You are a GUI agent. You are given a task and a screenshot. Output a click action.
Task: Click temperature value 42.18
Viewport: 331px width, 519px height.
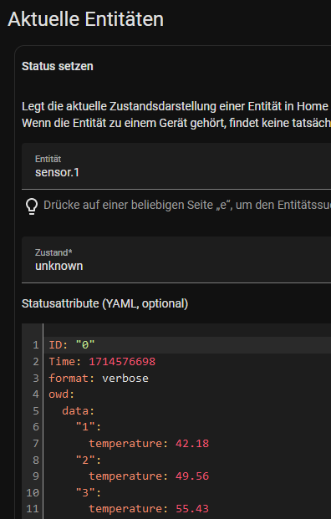pos(192,443)
